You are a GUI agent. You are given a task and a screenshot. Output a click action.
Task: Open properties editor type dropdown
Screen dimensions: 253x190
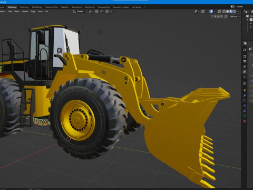246,43
